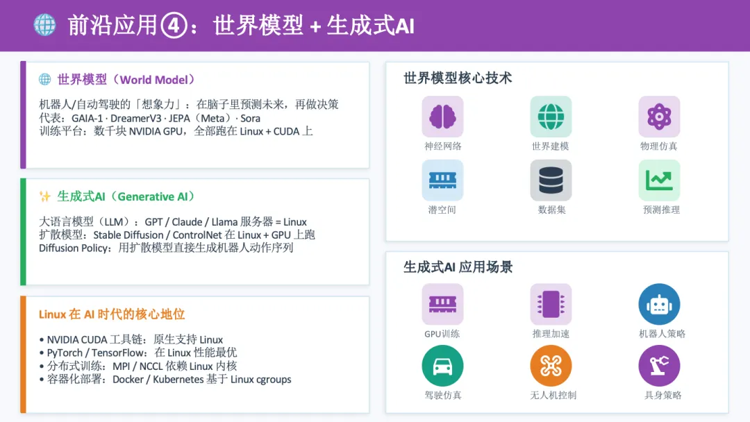Select the 具身策略 robot arm icon
Screen dimensions: 750x422
click(x=659, y=366)
